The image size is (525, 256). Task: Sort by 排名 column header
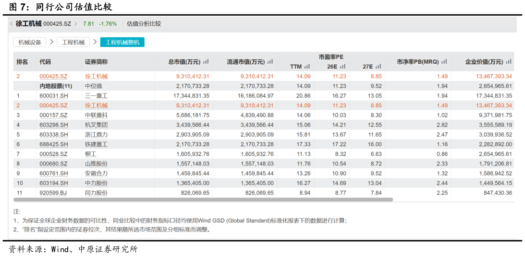[x=22, y=62]
